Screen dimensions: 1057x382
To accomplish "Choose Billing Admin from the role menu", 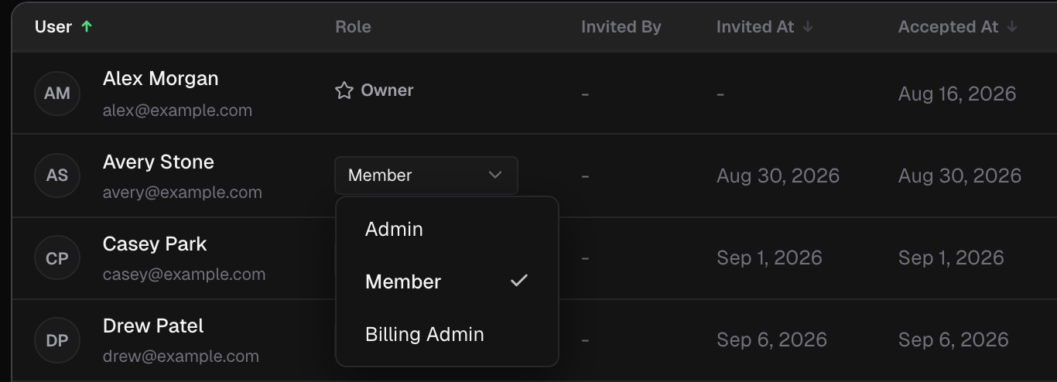I will coord(447,335).
